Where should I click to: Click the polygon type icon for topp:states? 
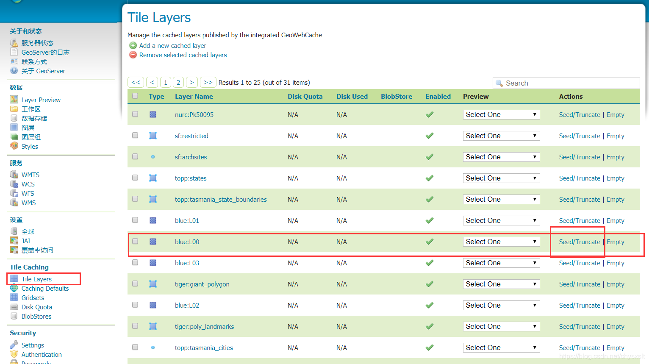153,178
